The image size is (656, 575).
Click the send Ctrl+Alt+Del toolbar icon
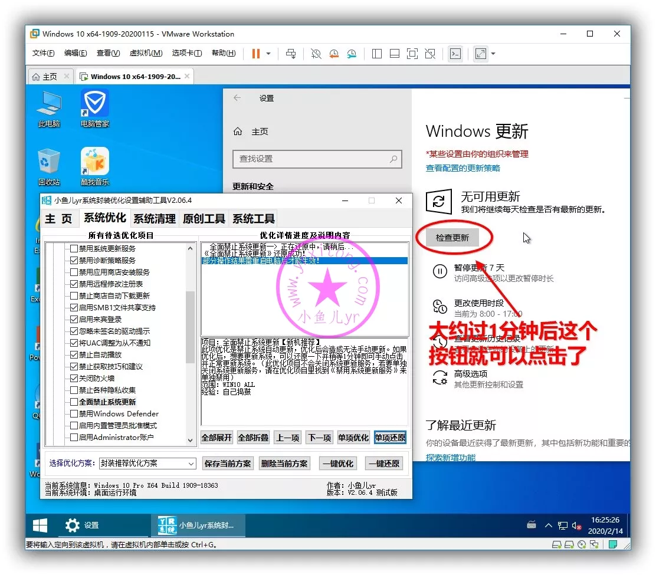tap(291, 54)
